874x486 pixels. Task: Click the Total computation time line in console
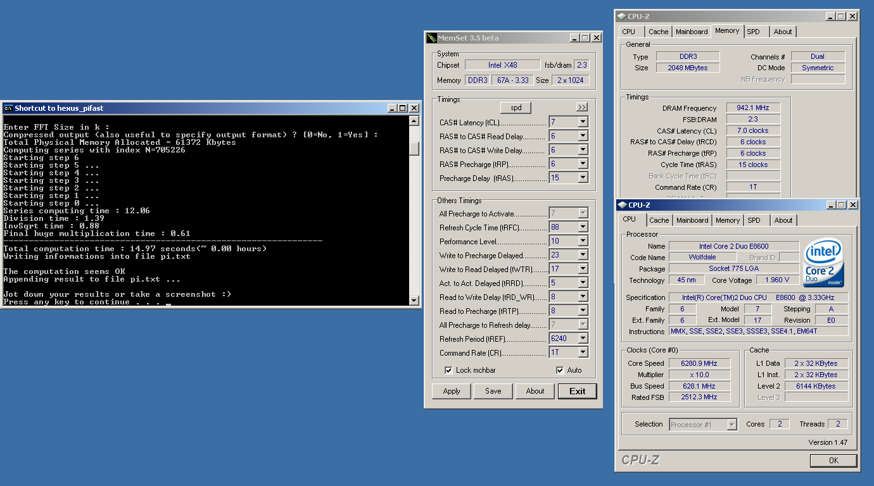[x=136, y=249]
